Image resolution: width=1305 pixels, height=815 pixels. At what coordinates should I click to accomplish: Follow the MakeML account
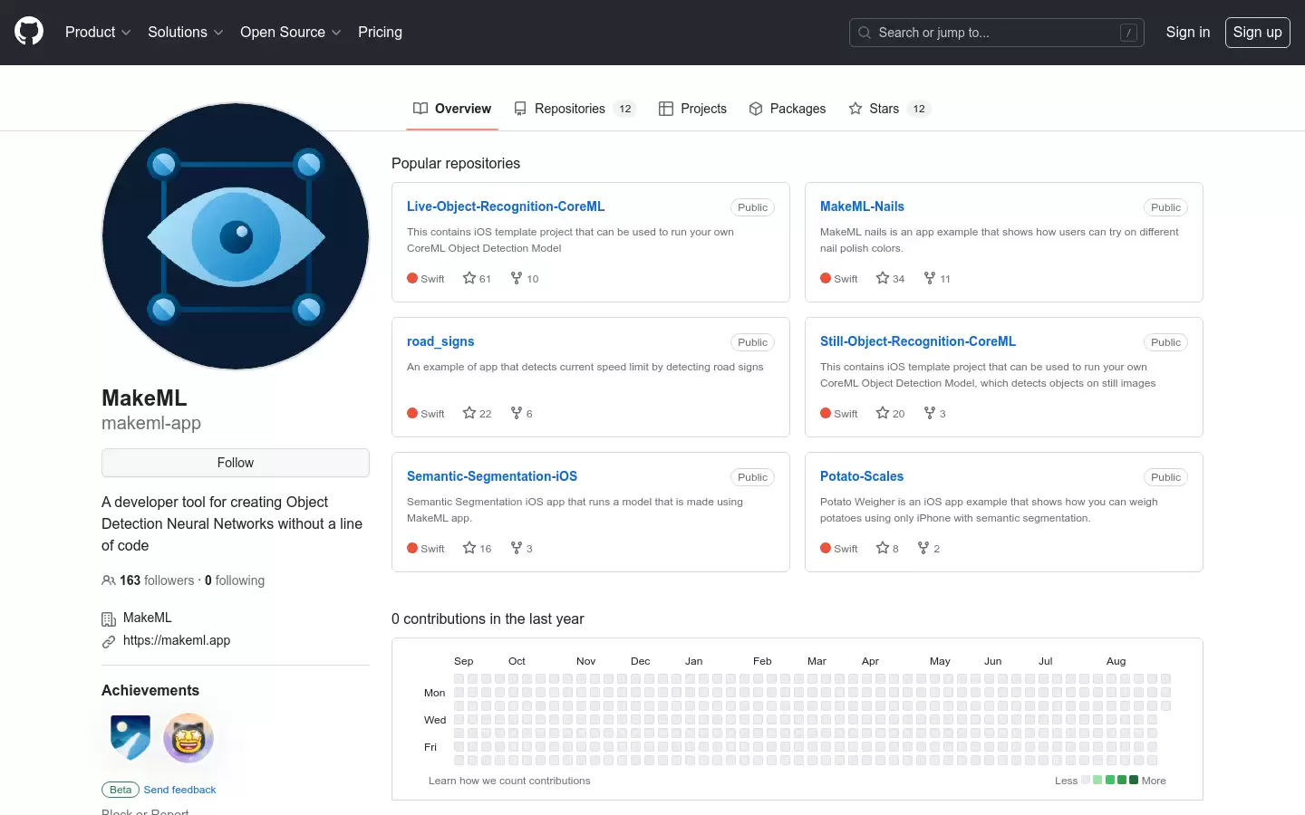[236, 463]
